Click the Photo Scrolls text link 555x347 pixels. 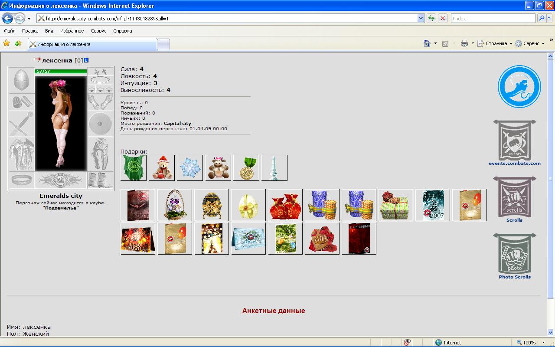tap(515, 277)
